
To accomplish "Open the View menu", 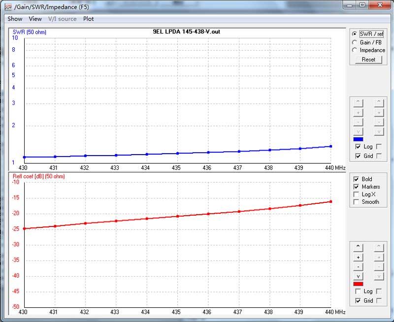I will [35, 19].
